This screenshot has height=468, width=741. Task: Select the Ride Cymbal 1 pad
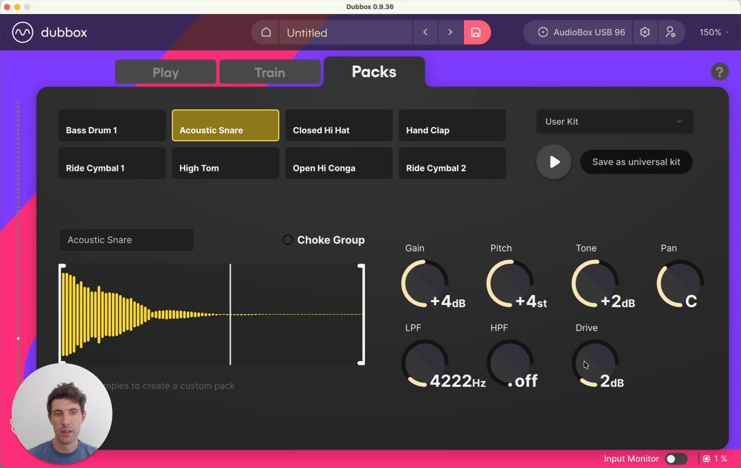112,163
